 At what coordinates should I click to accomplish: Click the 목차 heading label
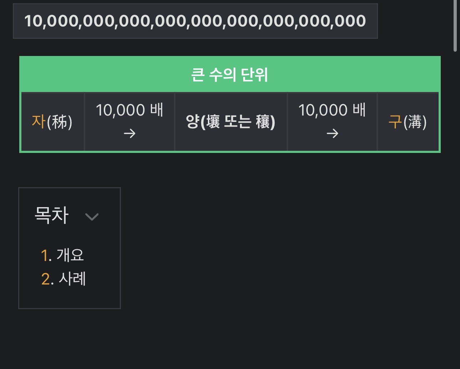click(52, 215)
